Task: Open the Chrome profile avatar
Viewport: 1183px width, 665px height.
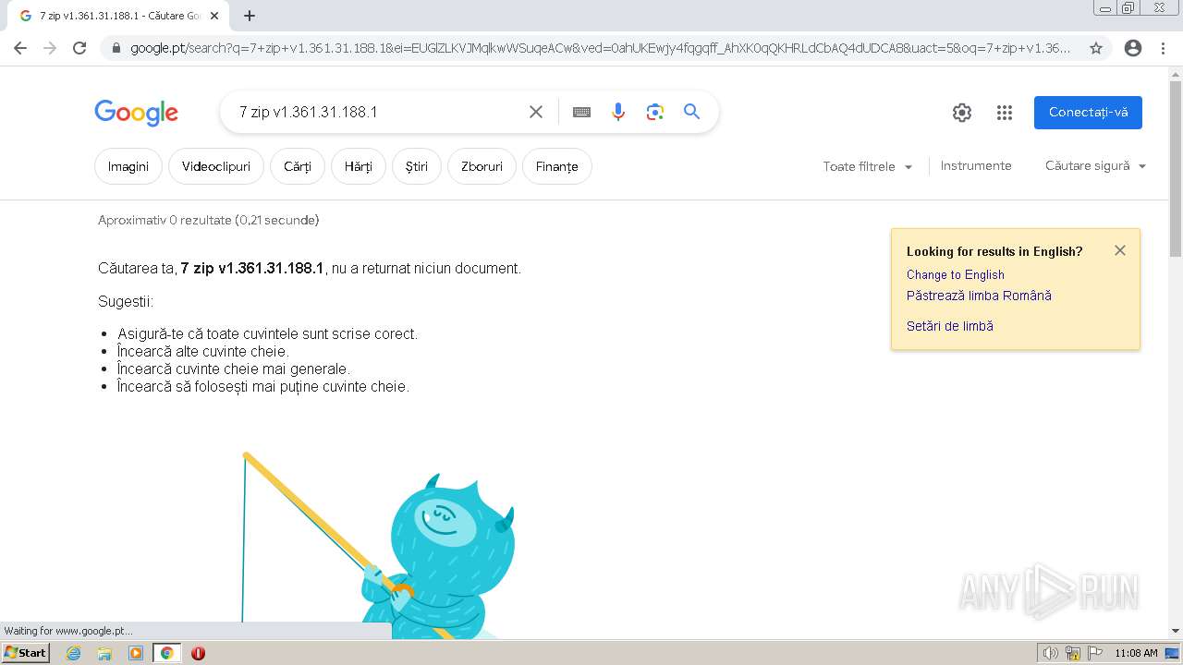Action: point(1133,48)
